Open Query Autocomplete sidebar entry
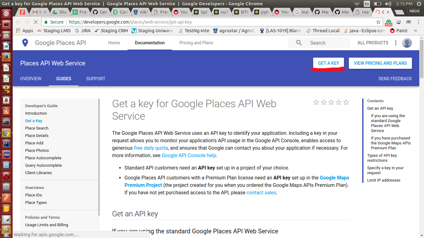 (x=43, y=165)
